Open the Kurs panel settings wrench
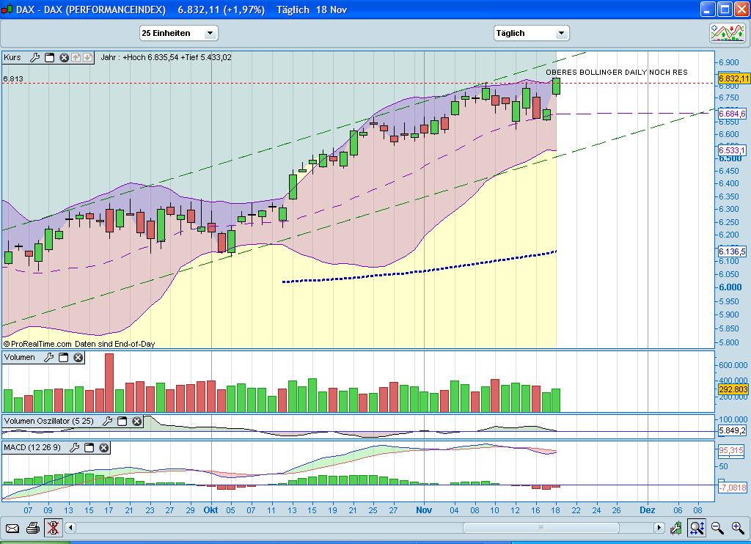751x544 pixels. pyautogui.click(x=34, y=57)
